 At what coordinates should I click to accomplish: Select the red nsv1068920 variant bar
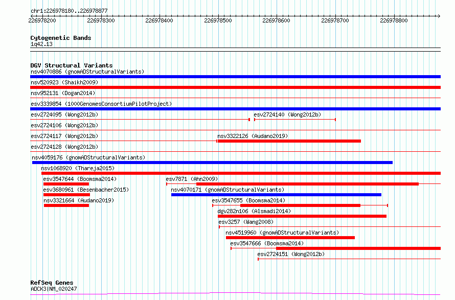(241, 173)
